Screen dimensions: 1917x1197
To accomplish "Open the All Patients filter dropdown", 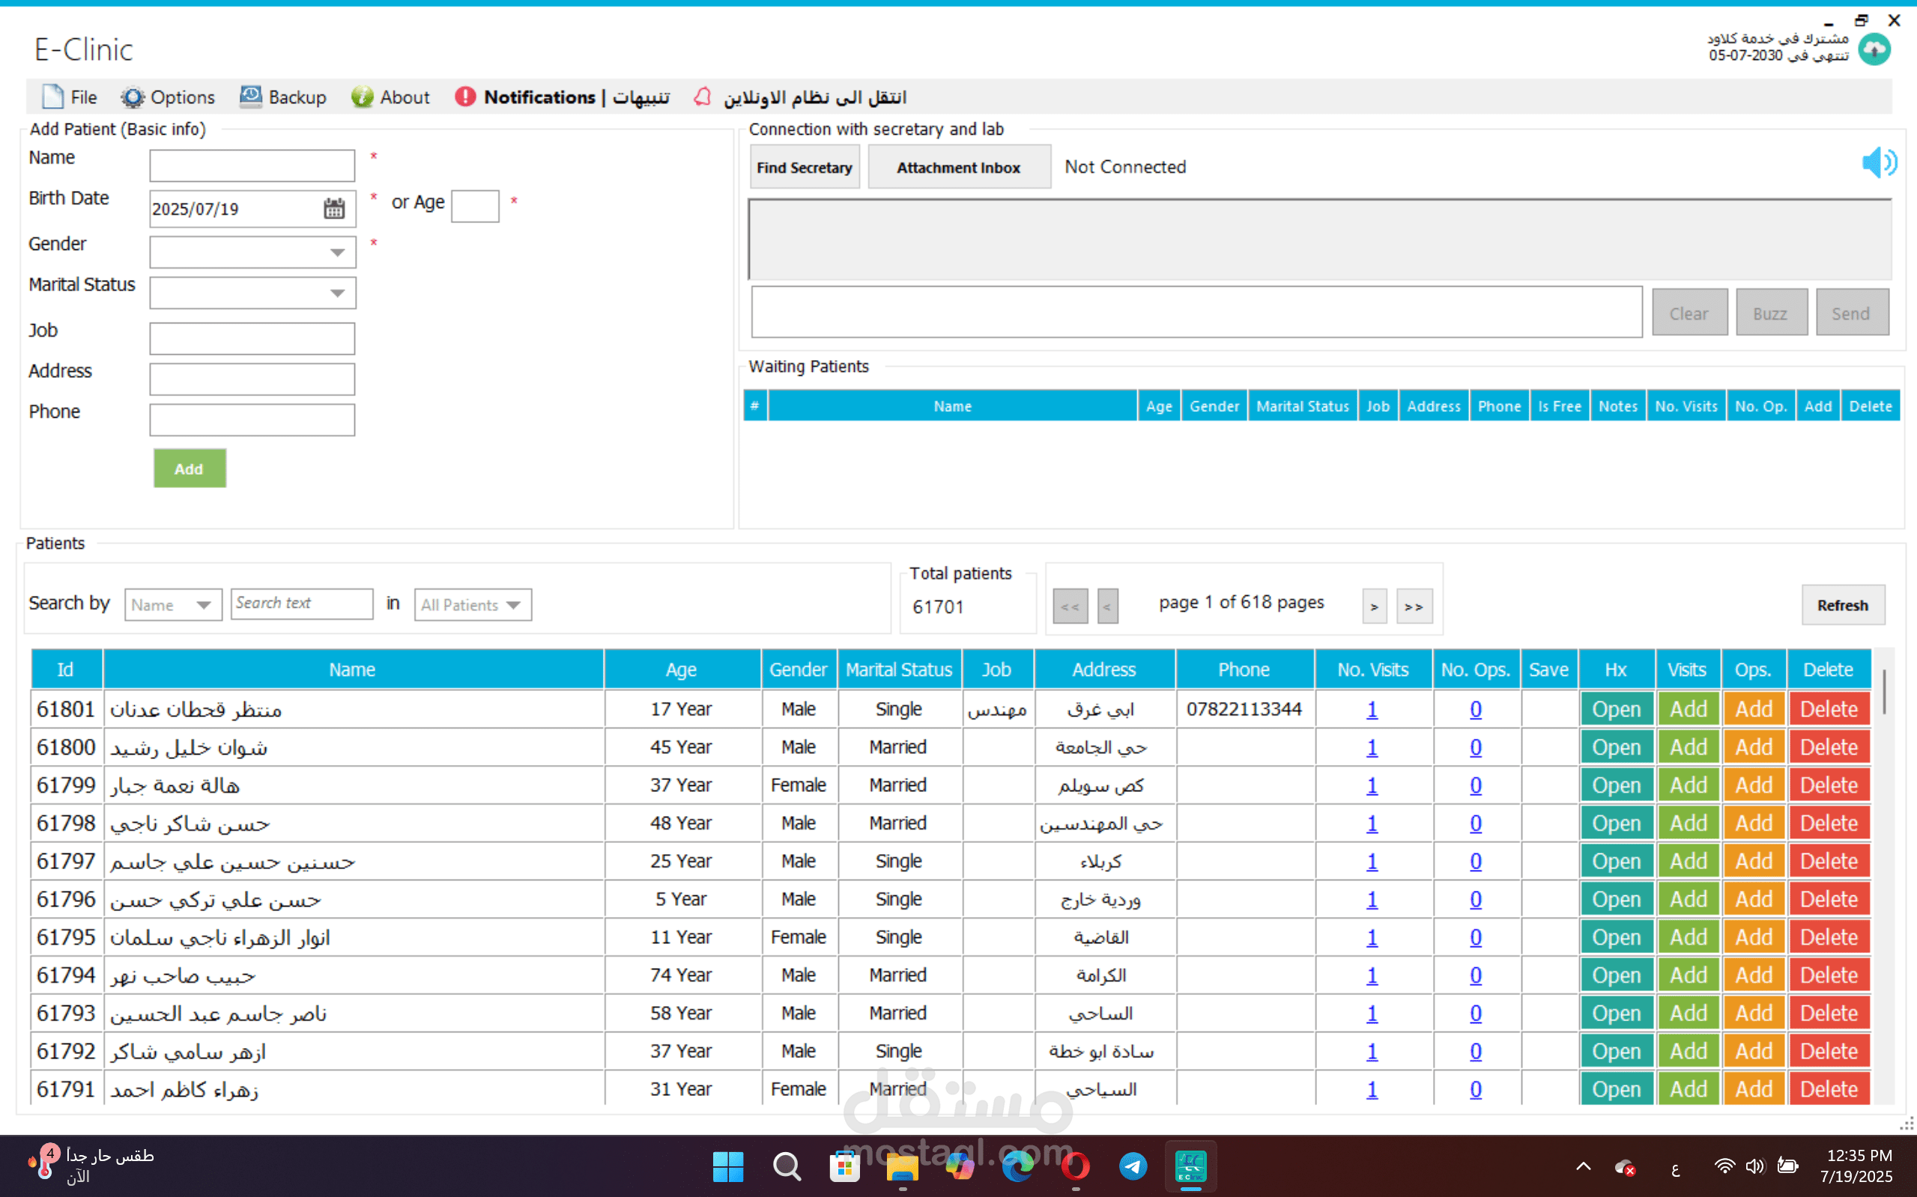I will 473,605.
